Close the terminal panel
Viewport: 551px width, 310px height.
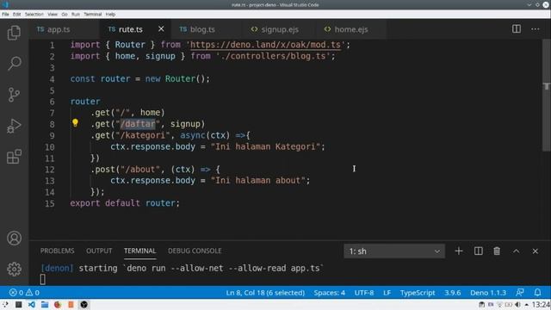[x=535, y=251]
